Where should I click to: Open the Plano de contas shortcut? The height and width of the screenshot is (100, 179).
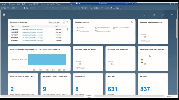tap(83, 31)
